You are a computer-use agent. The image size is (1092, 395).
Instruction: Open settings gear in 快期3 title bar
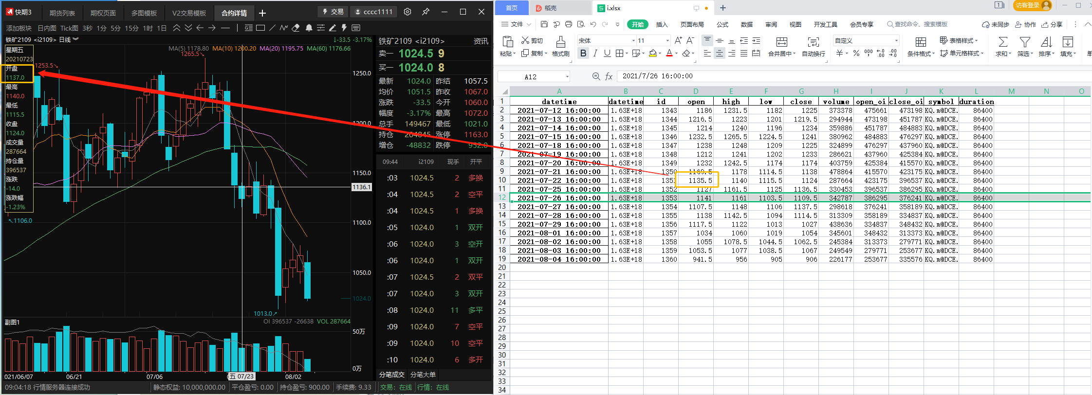(407, 12)
